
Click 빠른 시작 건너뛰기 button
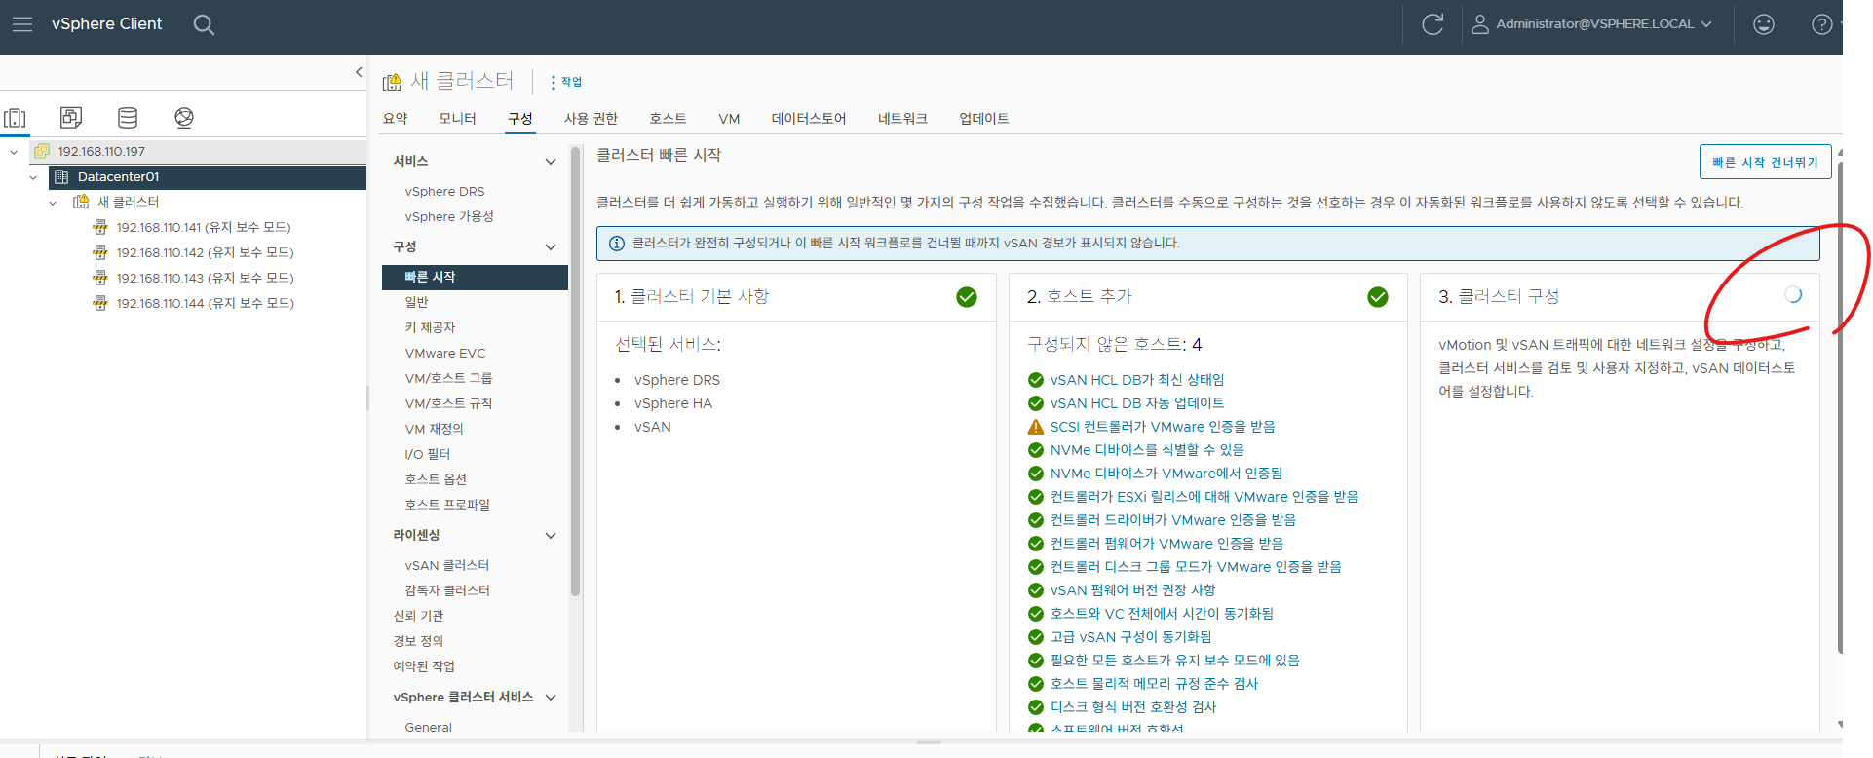(1765, 162)
